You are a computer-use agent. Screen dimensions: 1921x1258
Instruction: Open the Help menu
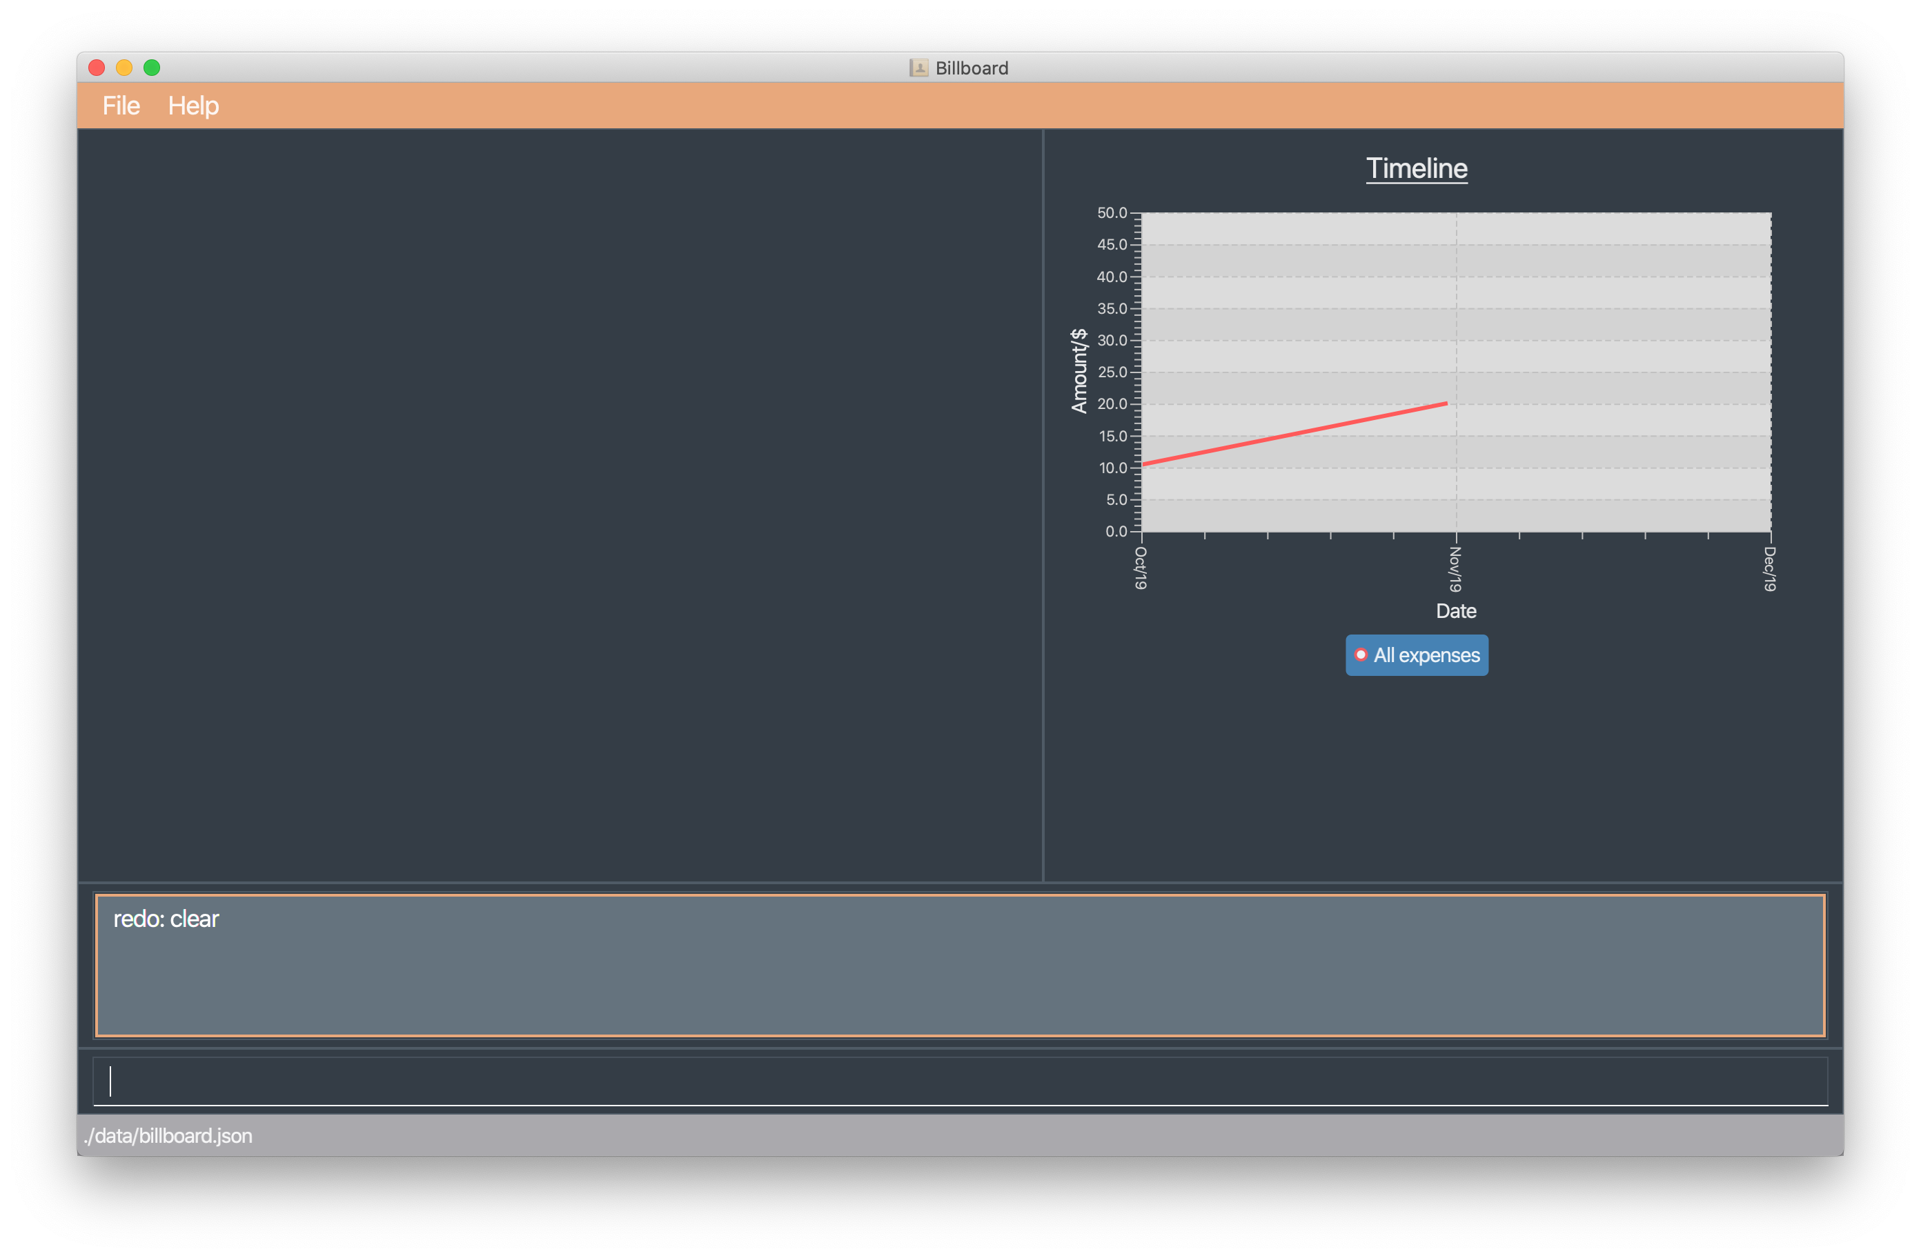click(193, 106)
